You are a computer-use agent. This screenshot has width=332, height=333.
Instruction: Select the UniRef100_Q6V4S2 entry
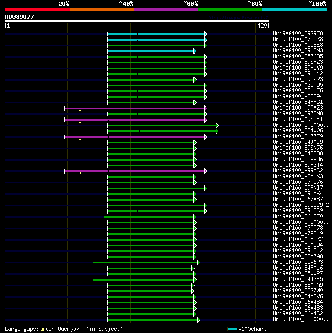298,314
